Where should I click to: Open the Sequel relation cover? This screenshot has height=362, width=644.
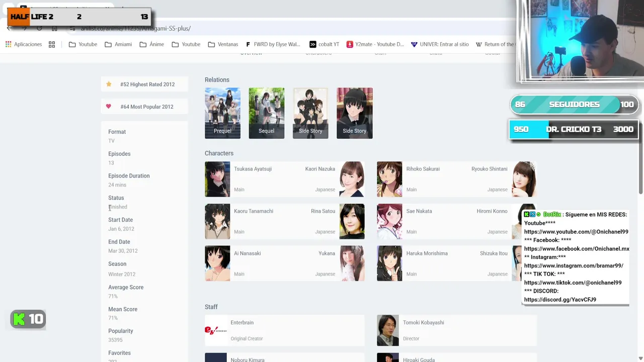coord(267,113)
